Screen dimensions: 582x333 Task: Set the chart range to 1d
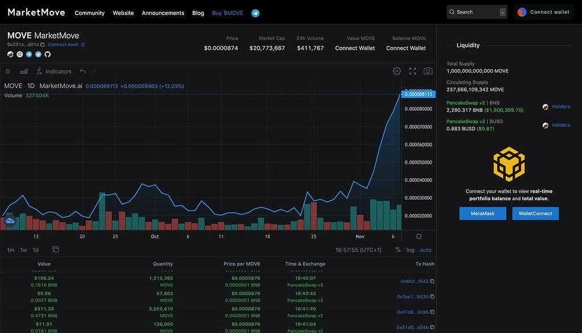[x=36, y=250]
